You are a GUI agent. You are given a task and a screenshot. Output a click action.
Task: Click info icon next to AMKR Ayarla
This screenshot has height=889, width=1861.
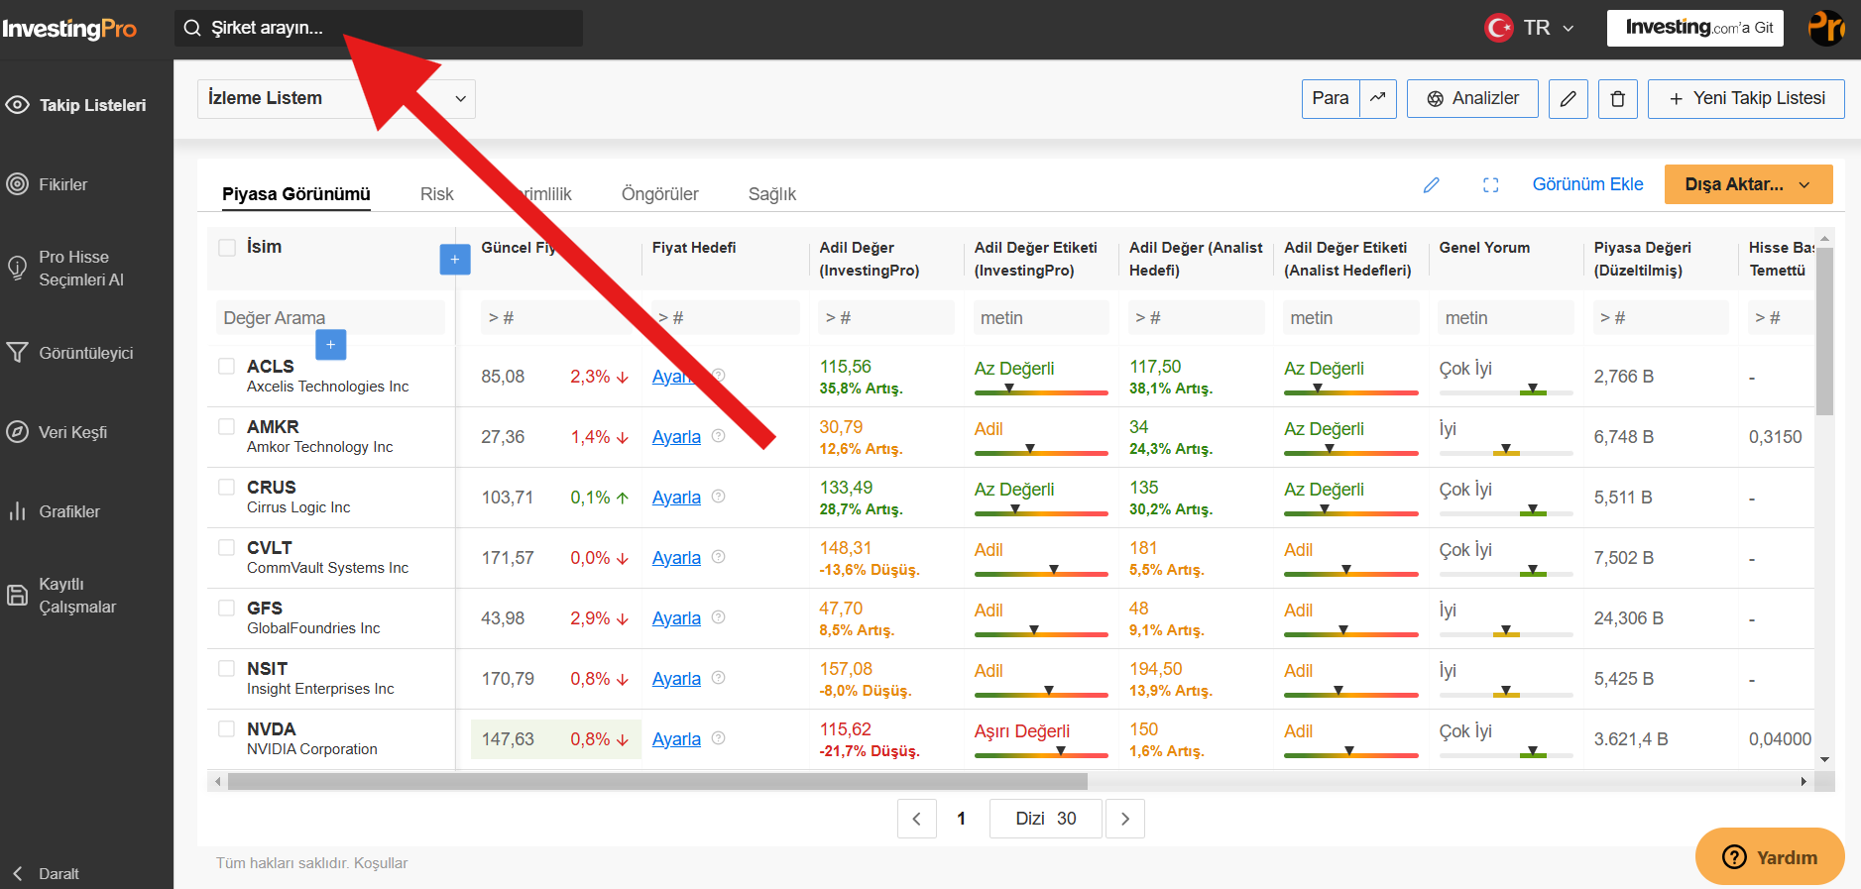click(719, 436)
